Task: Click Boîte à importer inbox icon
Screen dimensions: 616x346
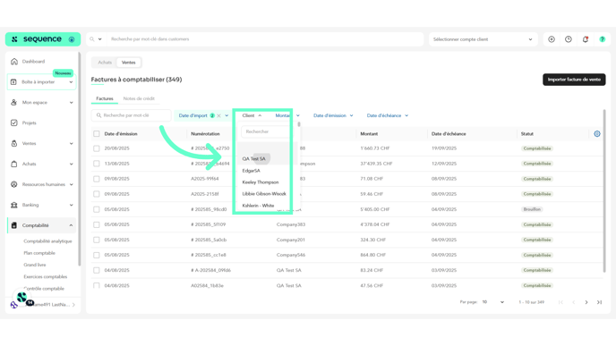Action: point(13,82)
